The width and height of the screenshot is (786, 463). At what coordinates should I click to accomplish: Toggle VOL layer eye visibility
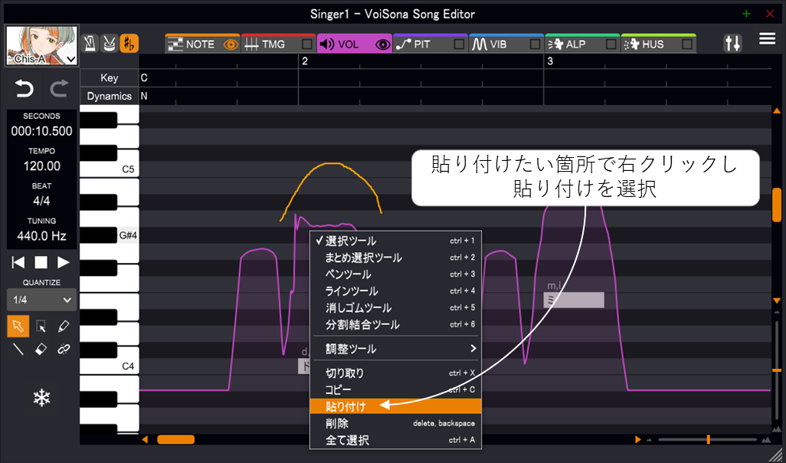[383, 44]
